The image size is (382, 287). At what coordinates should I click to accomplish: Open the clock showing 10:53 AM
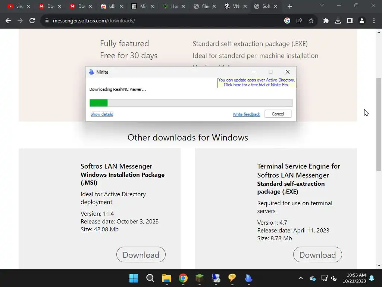pos(354,278)
